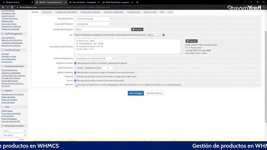Open Protección antifraude sidebar link
This screenshot has height=150, width=267.
tap(10, 29)
